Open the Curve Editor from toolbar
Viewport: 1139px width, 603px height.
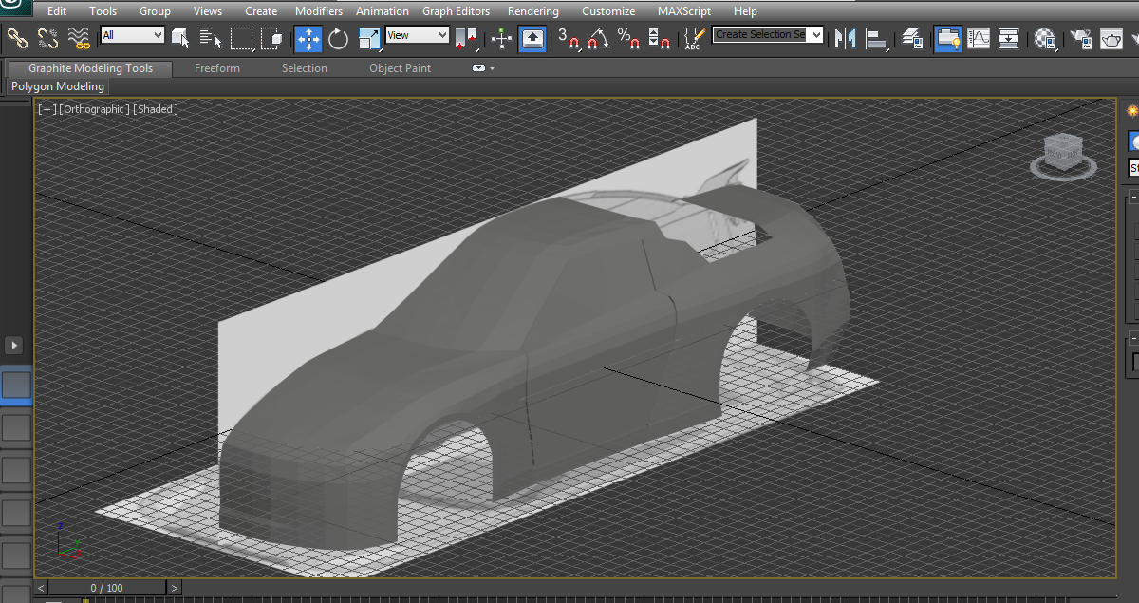pos(979,39)
